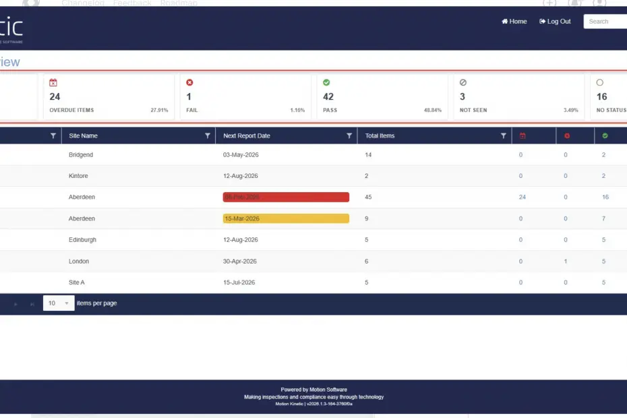Click the red overdue date bar
627x418 pixels.
[x=286, y=197]
